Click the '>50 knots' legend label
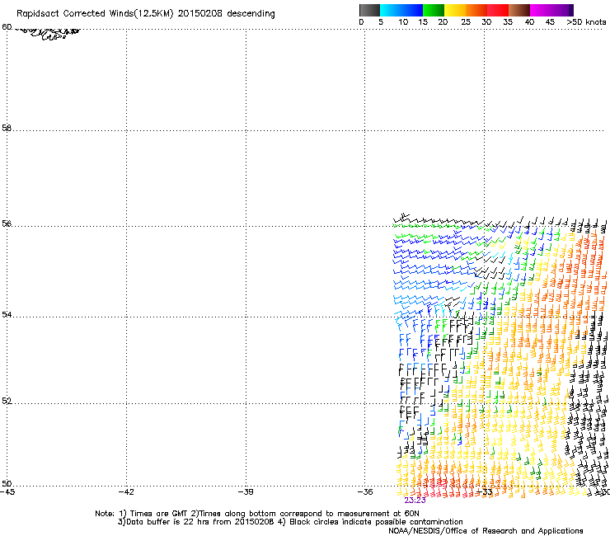Screen dimensions: 610x536 pos(586,22)
